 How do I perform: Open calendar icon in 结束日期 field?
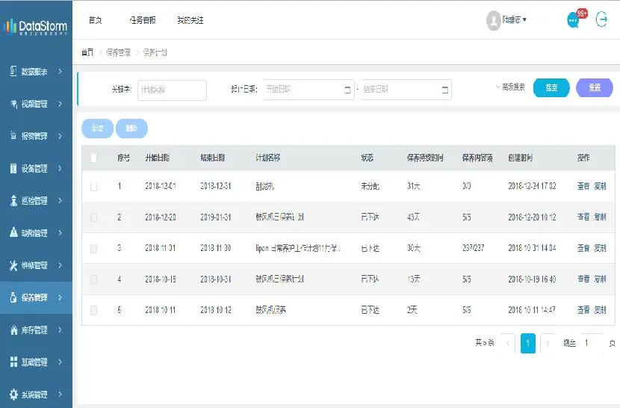coord(445,90)
